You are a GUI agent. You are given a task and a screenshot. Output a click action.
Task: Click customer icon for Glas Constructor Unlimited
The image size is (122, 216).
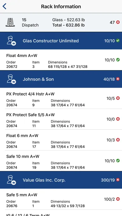click(x=12, y=41)
